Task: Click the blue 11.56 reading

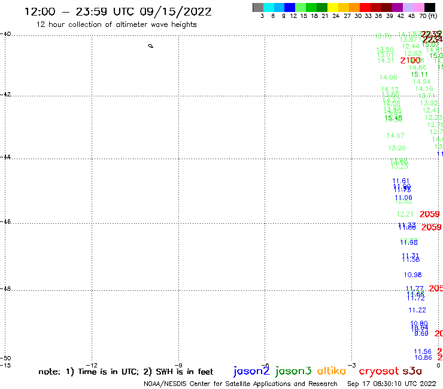Action: click(423, 351)
